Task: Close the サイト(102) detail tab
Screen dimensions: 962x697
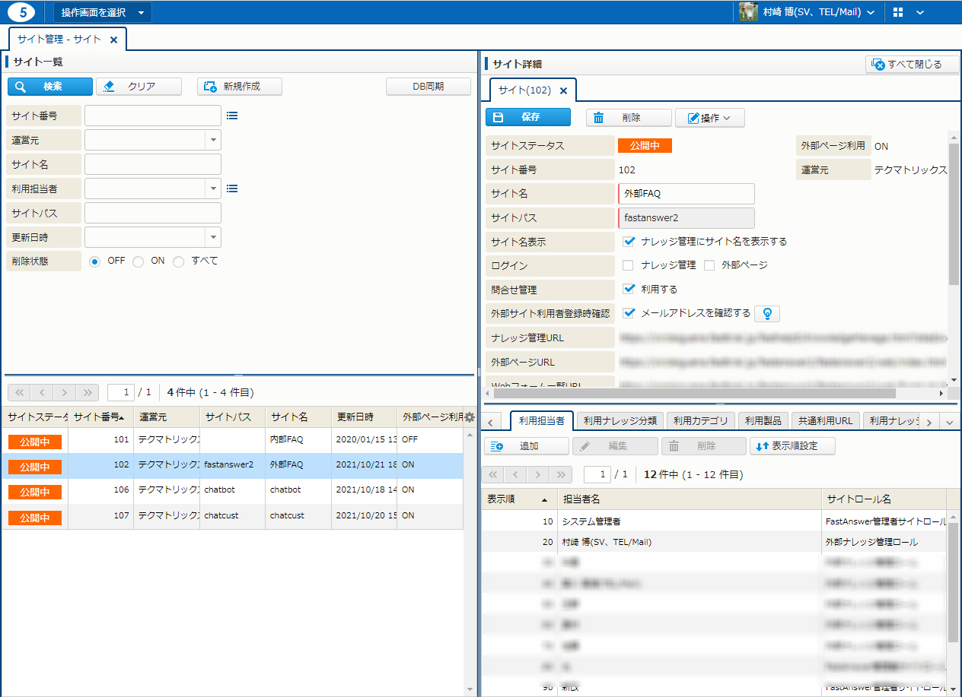Action: coord(563,90)
